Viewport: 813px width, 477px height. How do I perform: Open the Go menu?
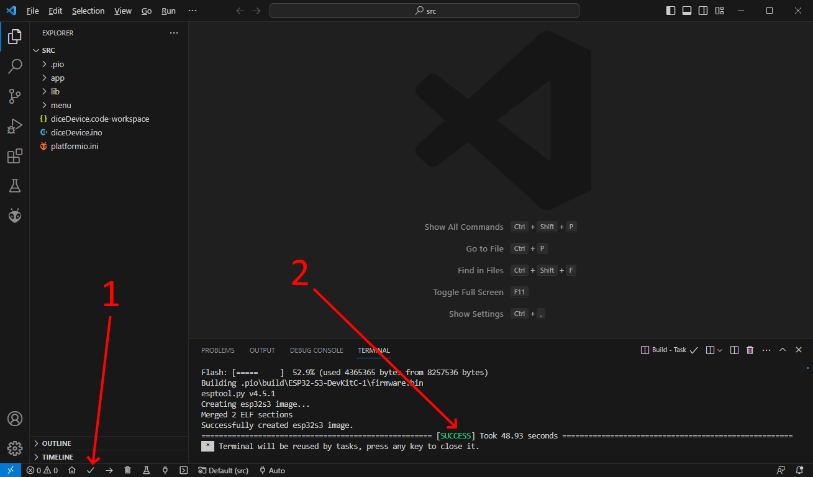coord(147,11)
